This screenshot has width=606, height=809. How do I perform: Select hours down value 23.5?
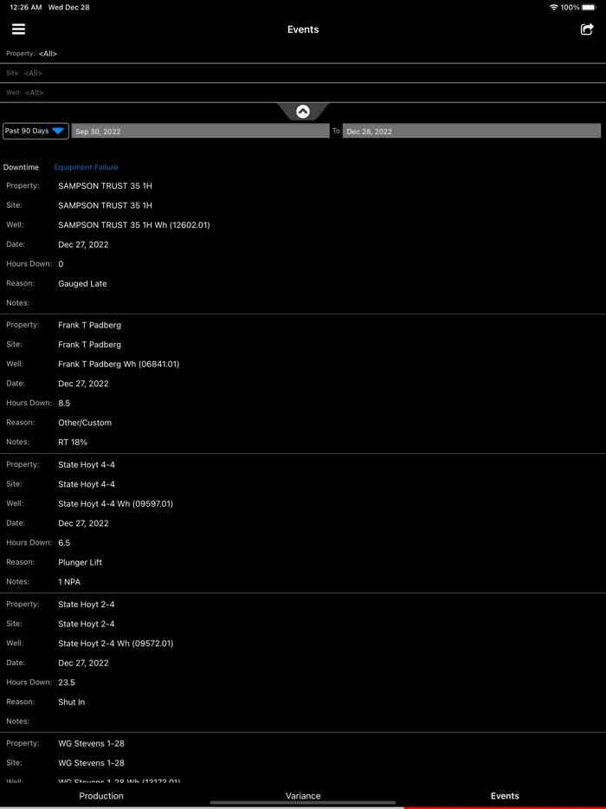tap(67, 683)
